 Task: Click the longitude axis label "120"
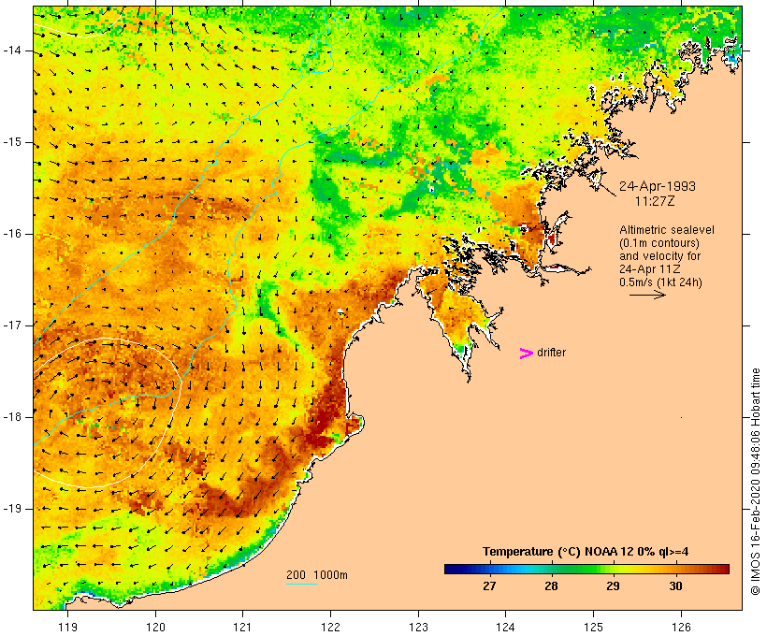(155, 627)
